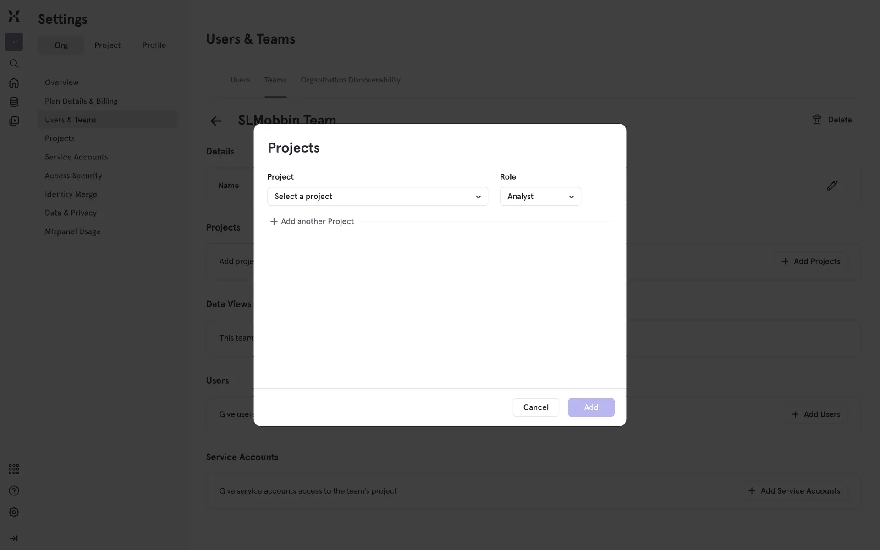Click the plus create-new icon in sidebar
This screenshot has height=550, width=880.
click(x=14, y=42)
